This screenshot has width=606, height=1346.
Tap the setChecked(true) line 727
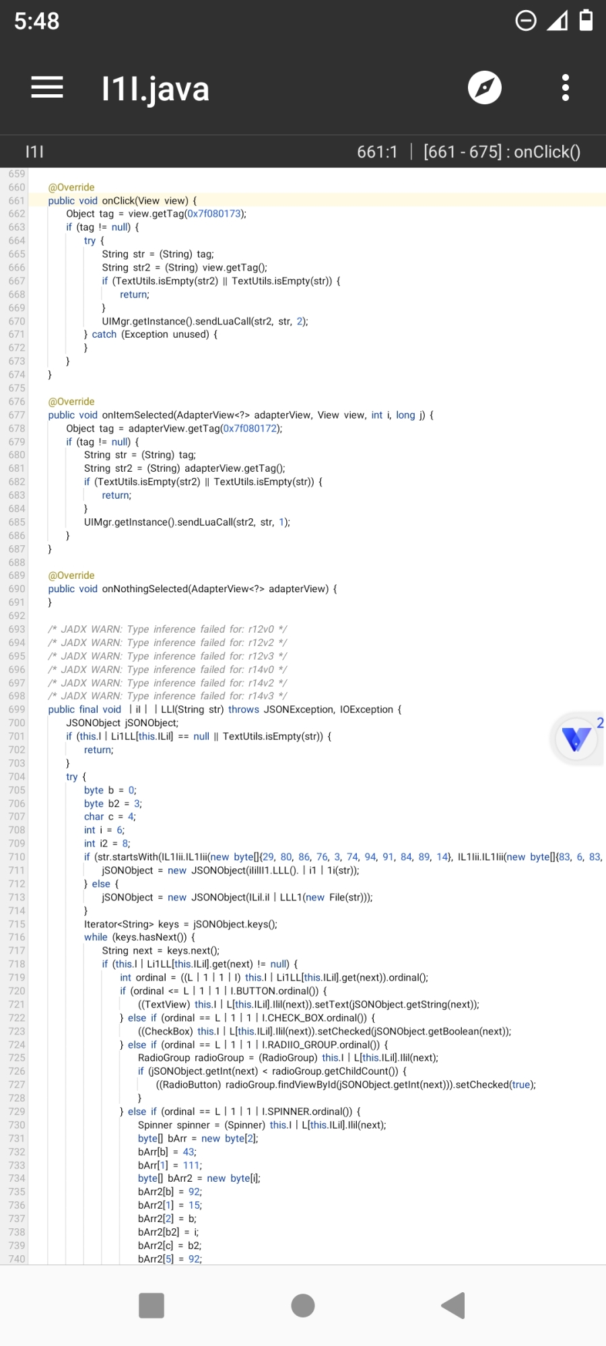click(x=346, y=1084)
